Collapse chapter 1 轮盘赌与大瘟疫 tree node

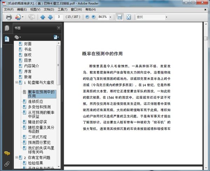click(16, 82)
